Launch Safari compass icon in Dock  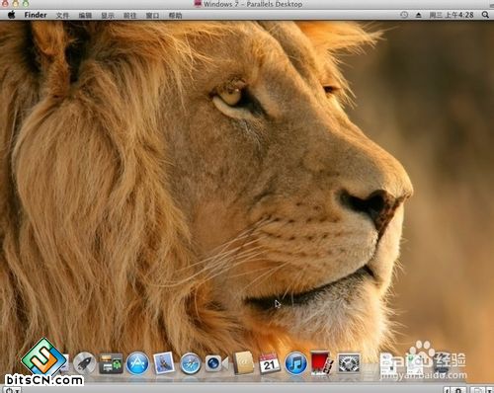pos(190,363)
